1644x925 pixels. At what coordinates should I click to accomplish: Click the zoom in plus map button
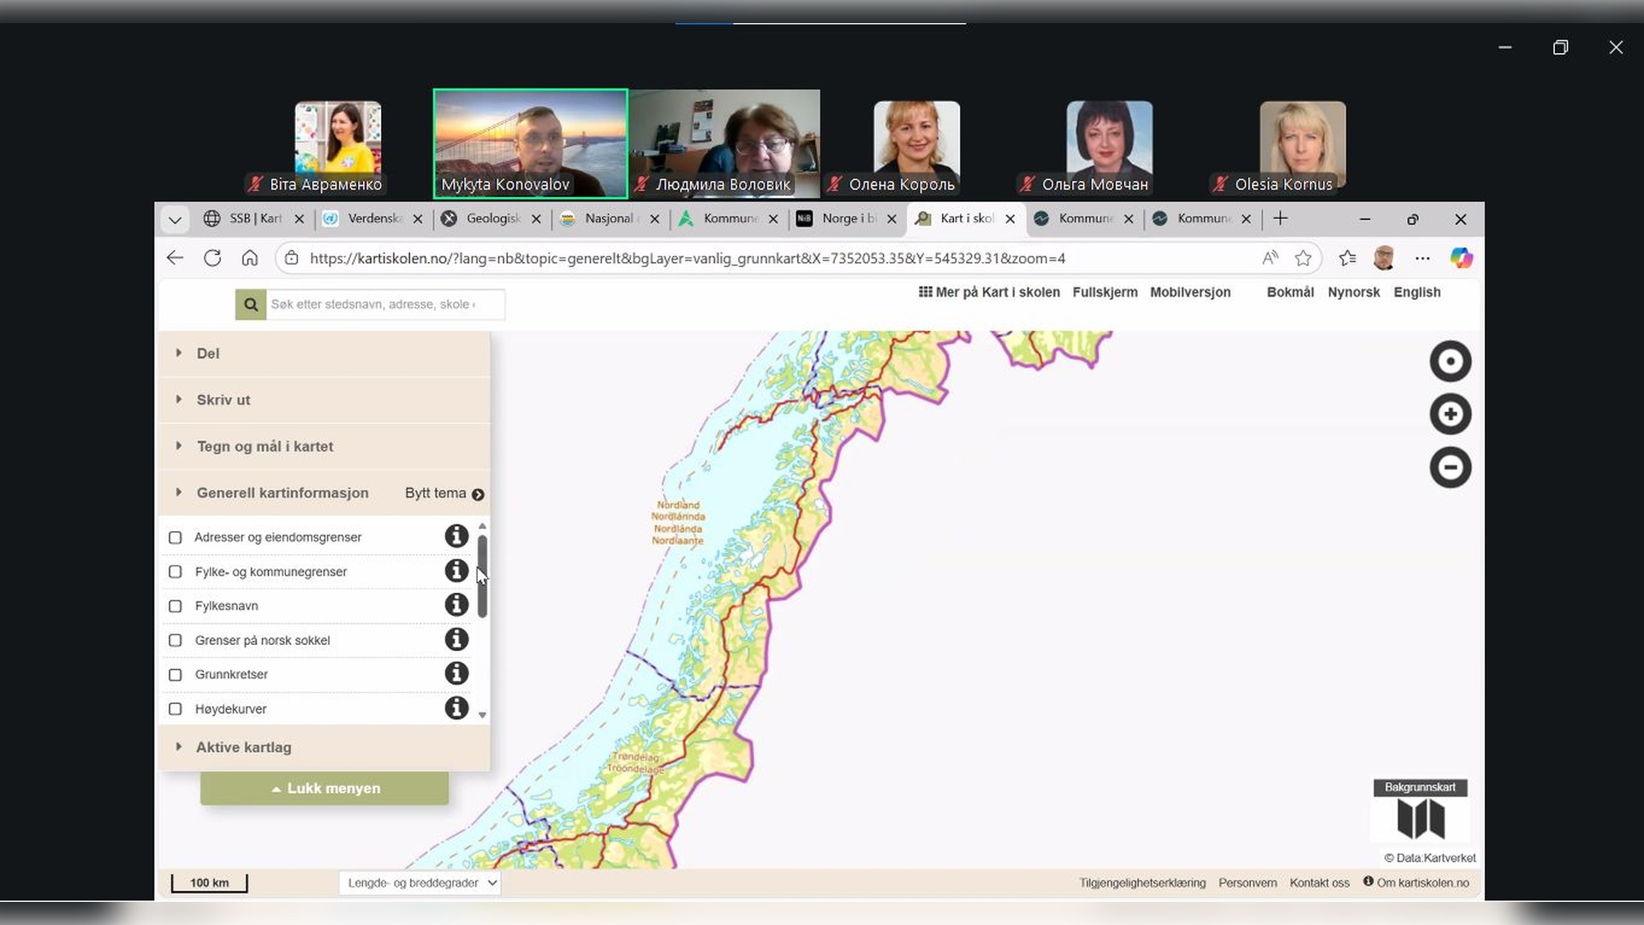tap(1450, 415)
